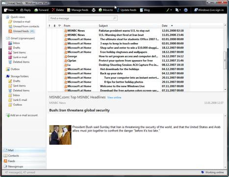Click preview pane scroll down arrow
The height and width of the screenshot is (177, 229).
(225, 167)
